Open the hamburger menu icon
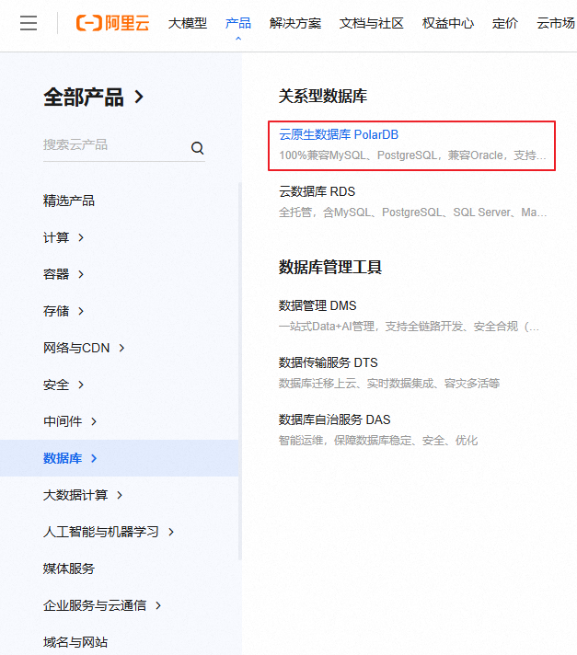 tap(29, 23)
